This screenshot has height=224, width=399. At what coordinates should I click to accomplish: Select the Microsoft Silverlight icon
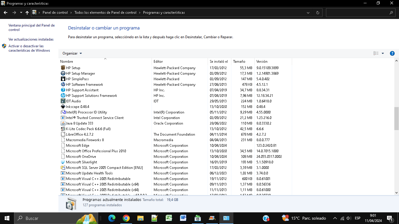click(x=63, y=162)
